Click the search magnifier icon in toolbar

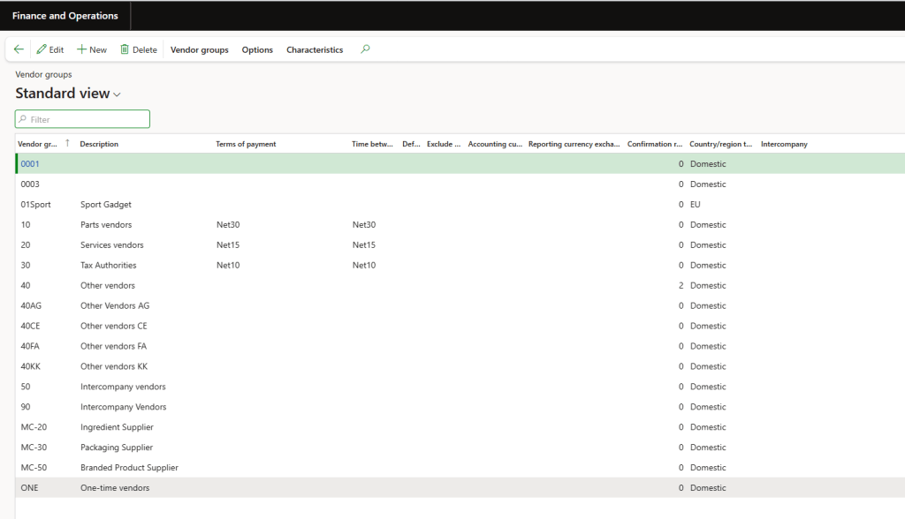[x=365, y=49]
